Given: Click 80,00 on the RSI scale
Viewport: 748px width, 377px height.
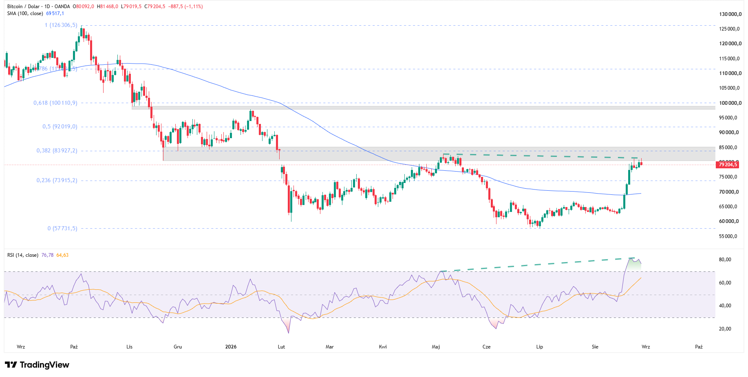Looking at the screenshot, I should click(x=725, y=260).
